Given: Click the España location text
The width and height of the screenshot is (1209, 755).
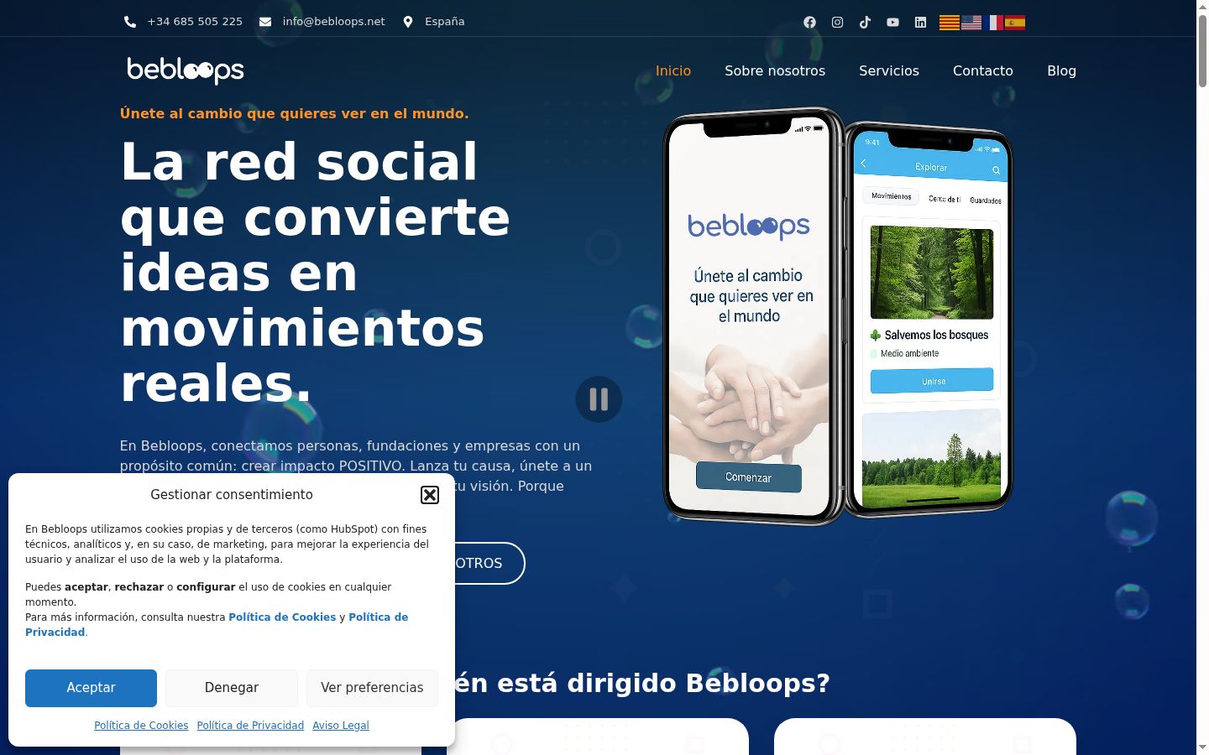Looking at the screenshot, I should (444, 22).
